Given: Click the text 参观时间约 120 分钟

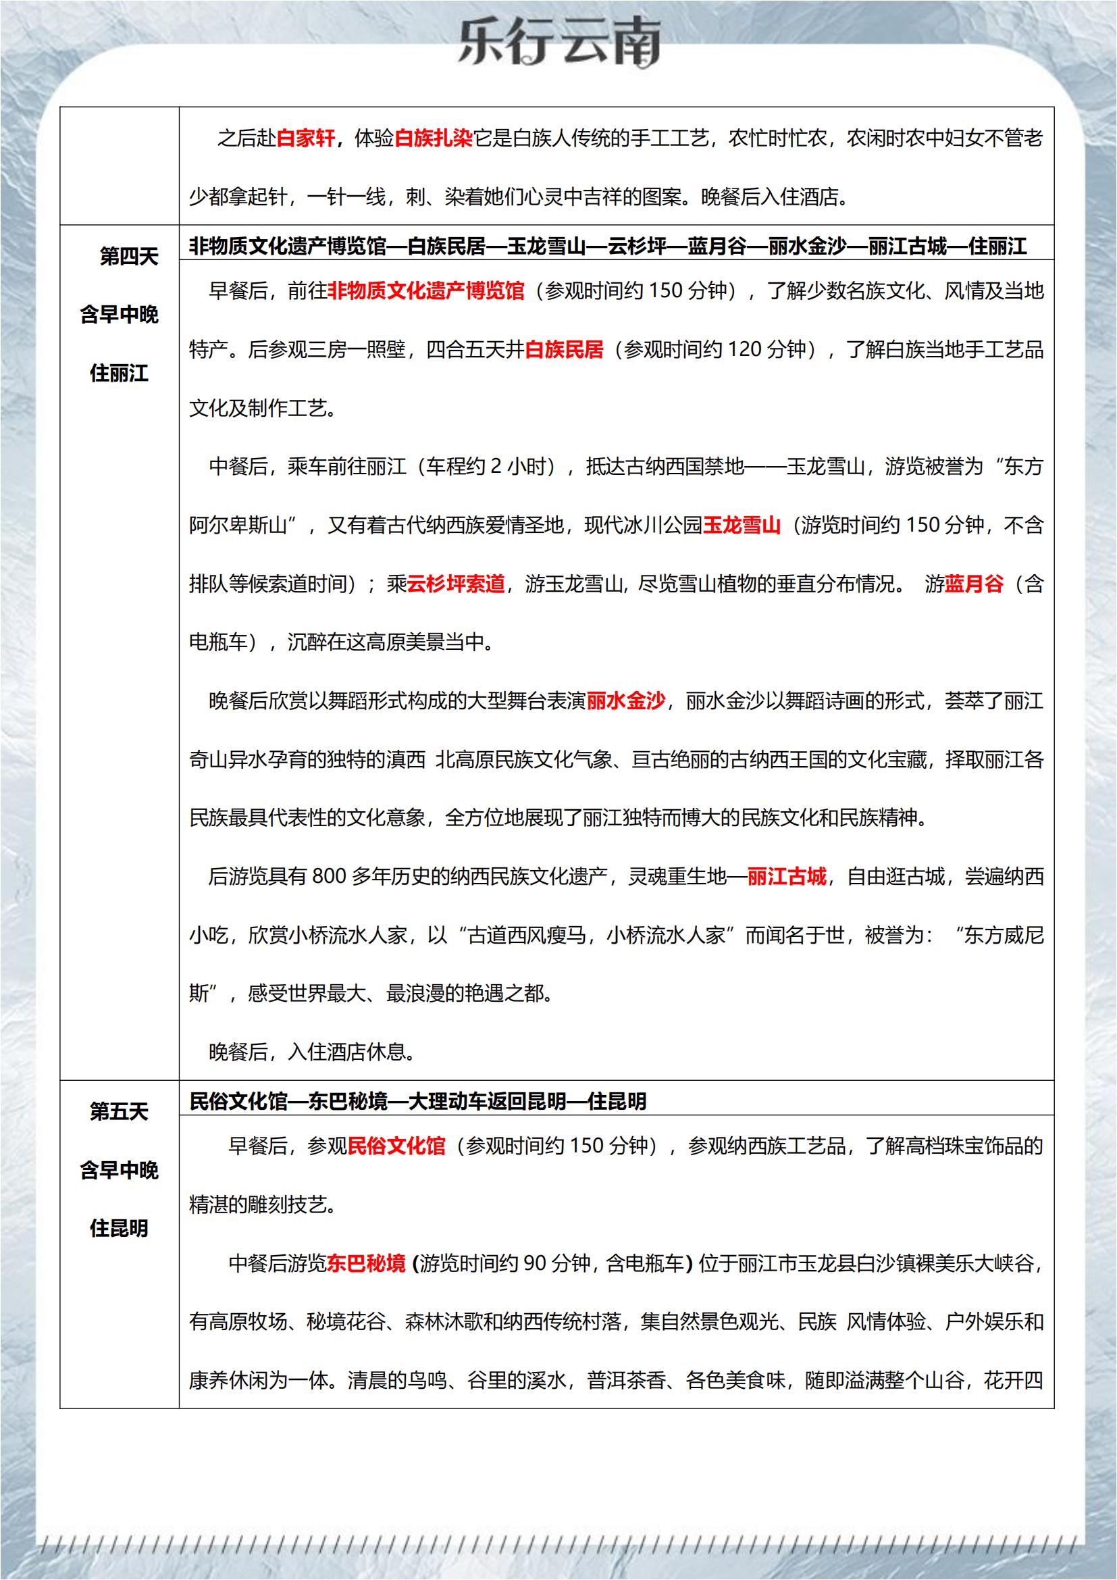Looking at the screenshot, I should click(715, 350).
